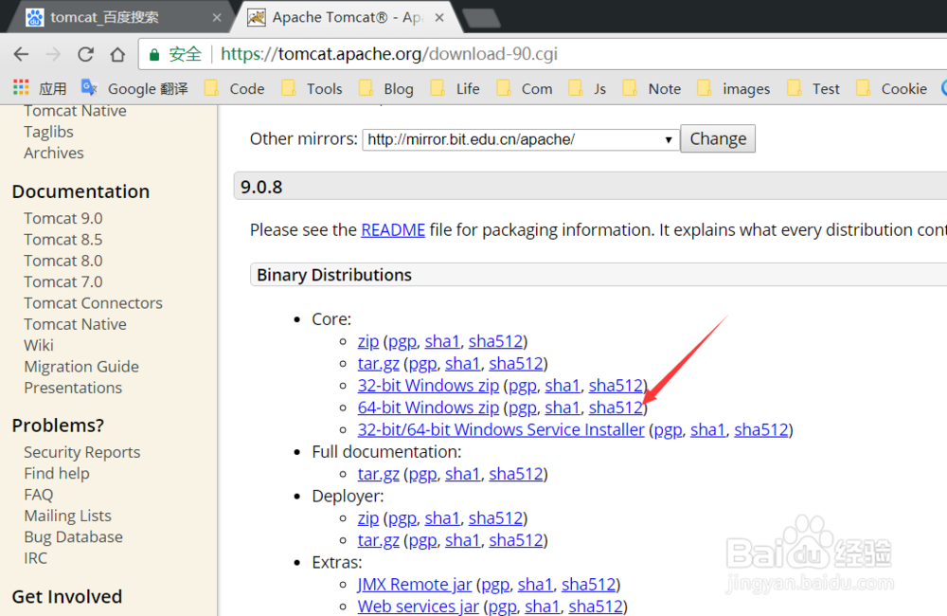Viewport: 947px width, 616px height.
Task: Download the Deployer tar.gz link
Action: 378,540
